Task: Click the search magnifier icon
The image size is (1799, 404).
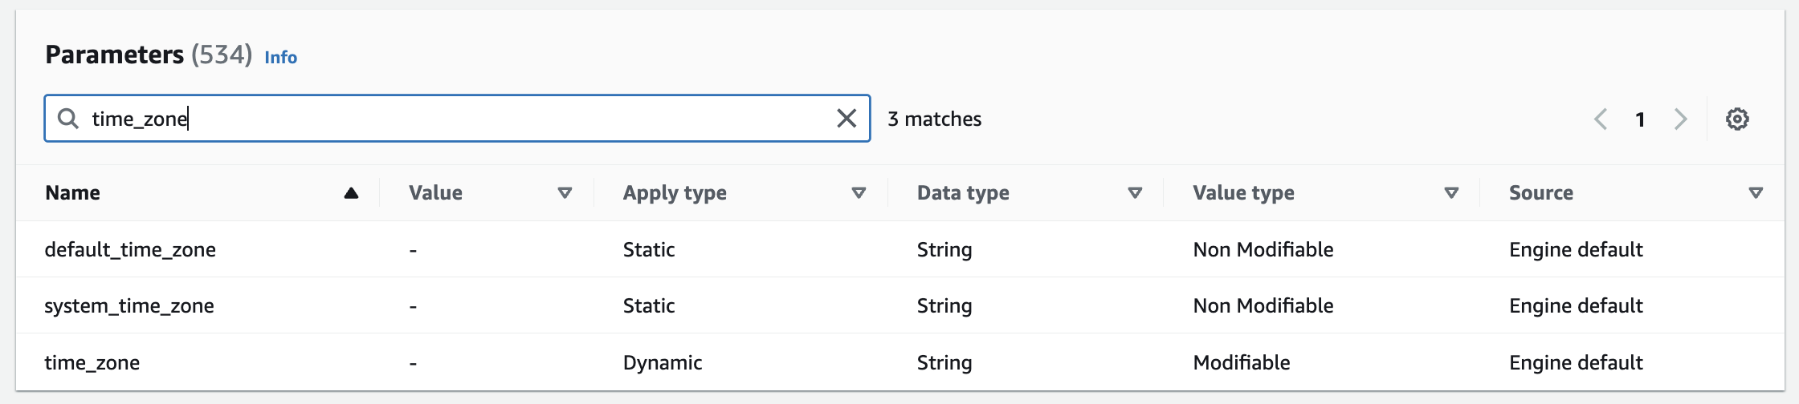Action: click(68, 119)
